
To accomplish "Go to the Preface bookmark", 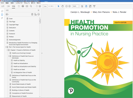I will pyautogui.click(x=11, y=37).
